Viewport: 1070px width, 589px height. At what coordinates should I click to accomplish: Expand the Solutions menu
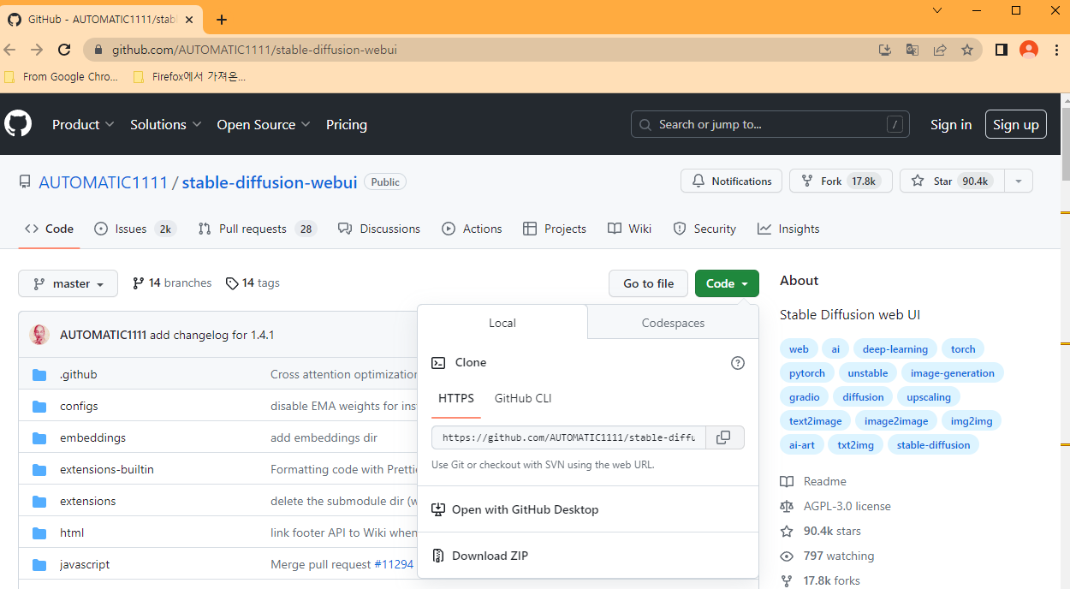click(166, 125)
